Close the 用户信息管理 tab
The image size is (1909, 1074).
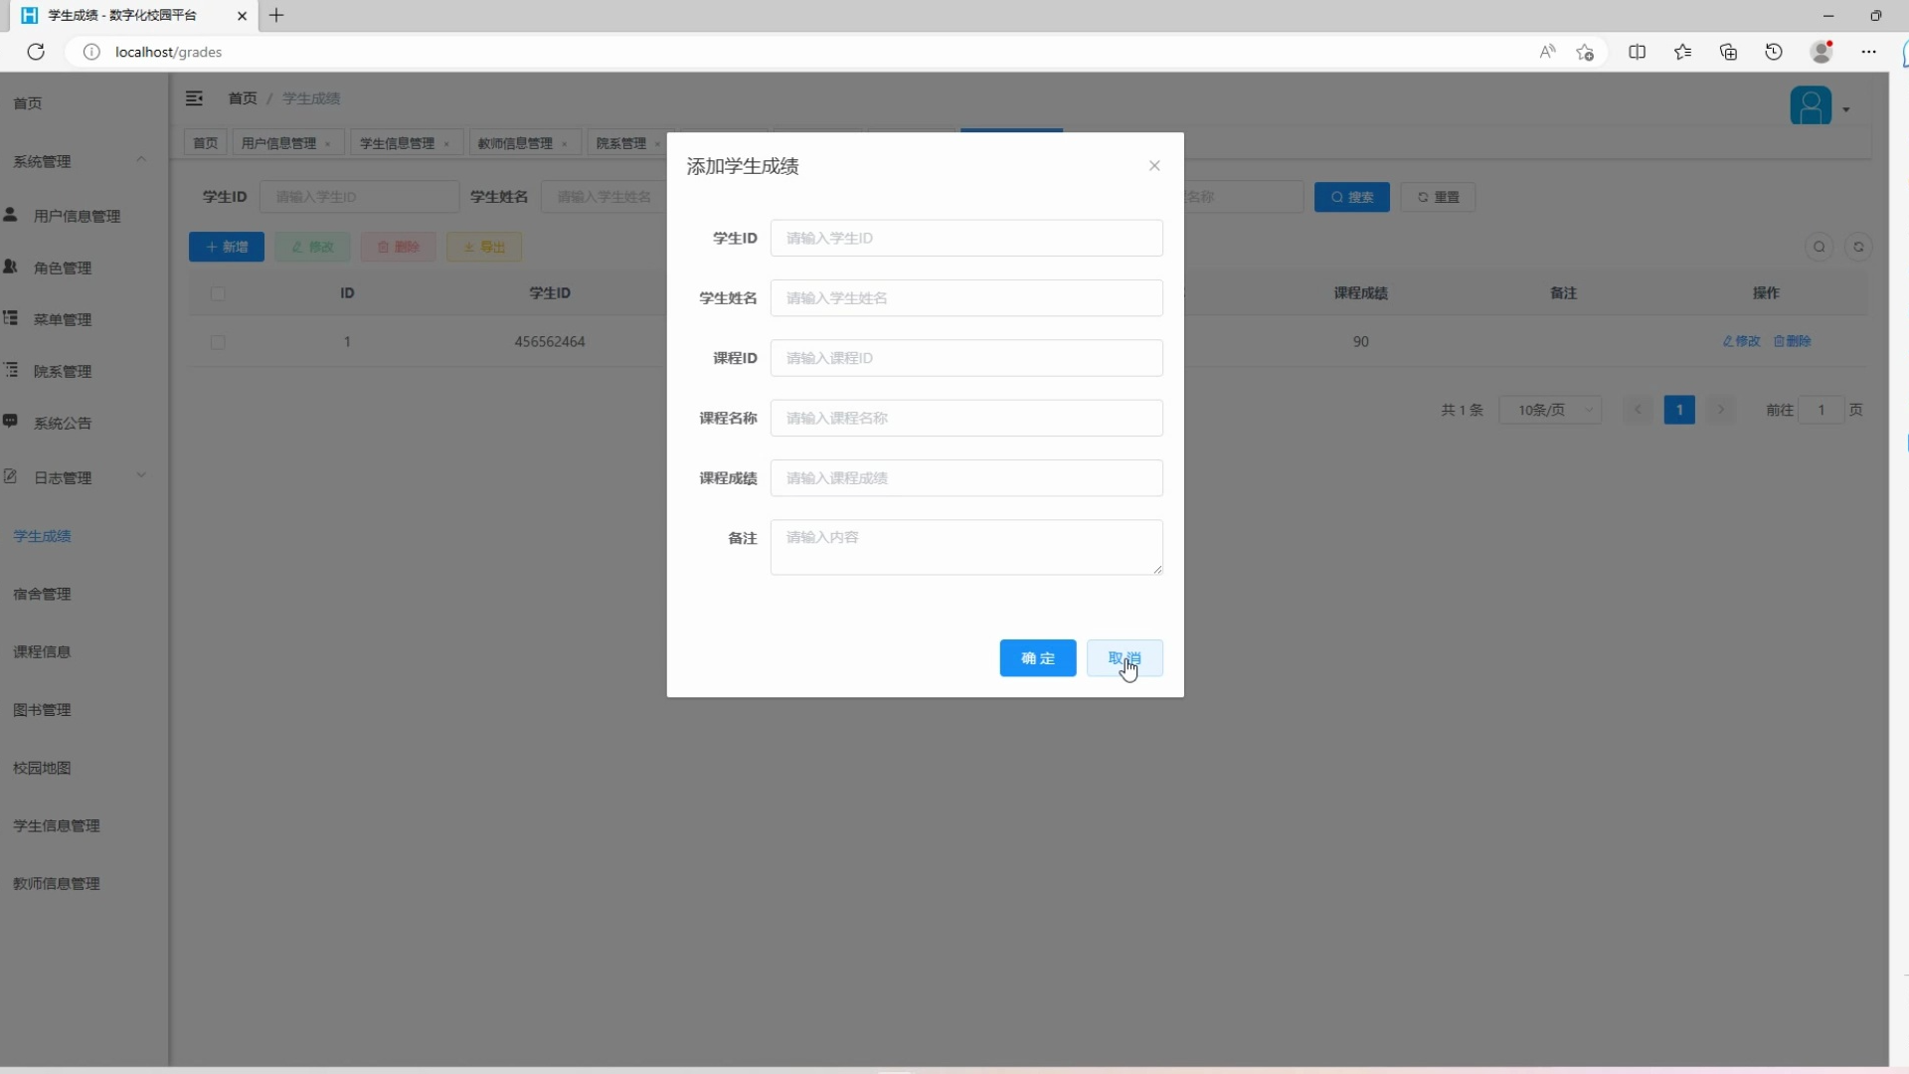tap(328, 144)
